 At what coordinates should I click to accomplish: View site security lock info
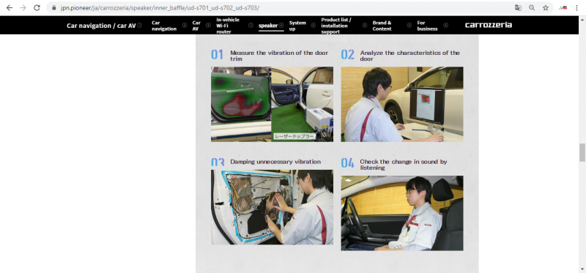[x=54, y=8]
